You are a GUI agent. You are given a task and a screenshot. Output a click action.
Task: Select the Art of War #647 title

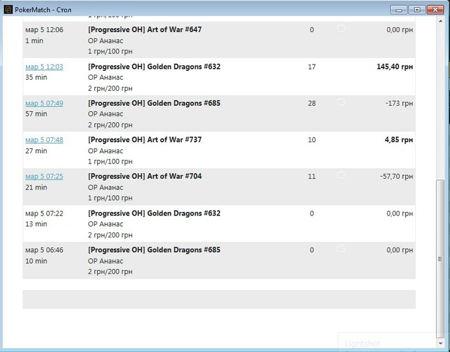click(145, 30)
